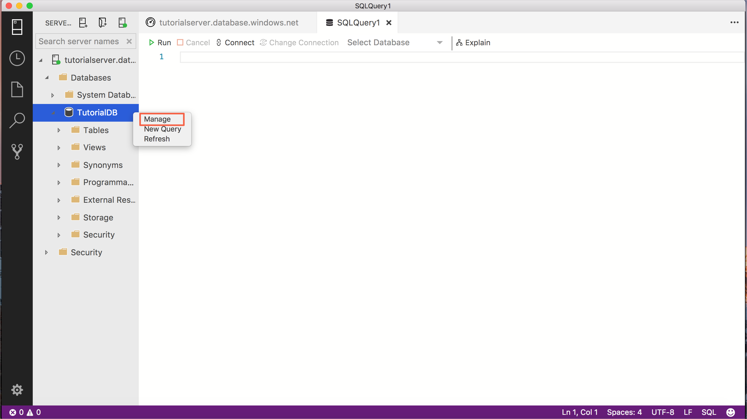The width and height of the screenshot is (747, 419).
Task: Click the SQLQuery1 tab
Action: [358, 22]
